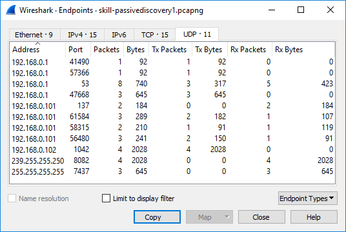The width and height of the screenshot is (346, 232).
Task: Open the Endpoint Types dropdown
Action: coord(308,198)
